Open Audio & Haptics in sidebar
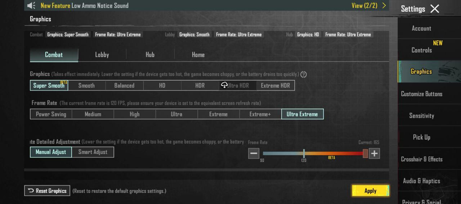 click(422, 181)
